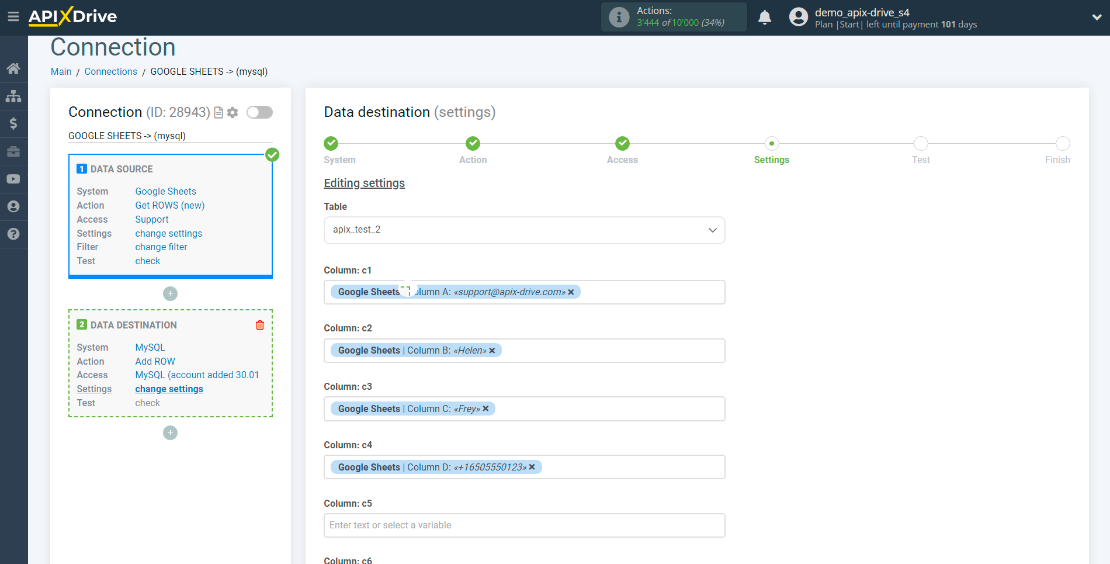Open the connections sitemap sidebar icon

click(13, 96)
